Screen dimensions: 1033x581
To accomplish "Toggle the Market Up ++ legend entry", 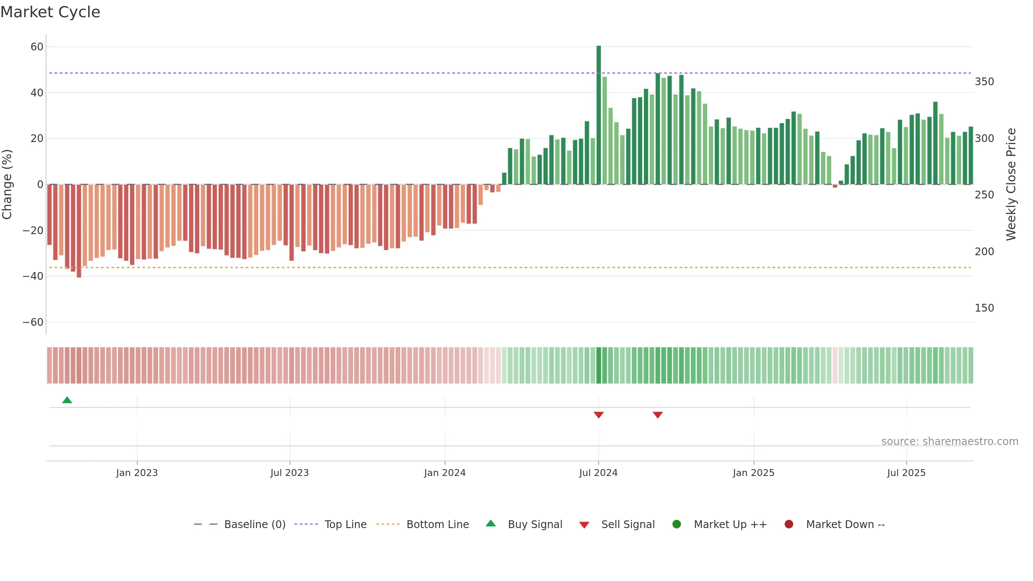I will tap(719, 524).
